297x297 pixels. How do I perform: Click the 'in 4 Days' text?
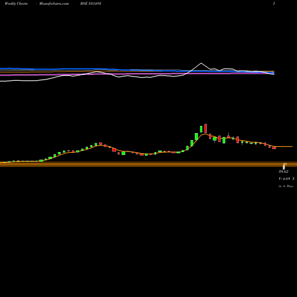(x=286, y=186)
